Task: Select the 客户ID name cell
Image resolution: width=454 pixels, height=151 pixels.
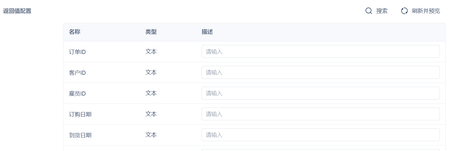Action: [x=77, y=73]
